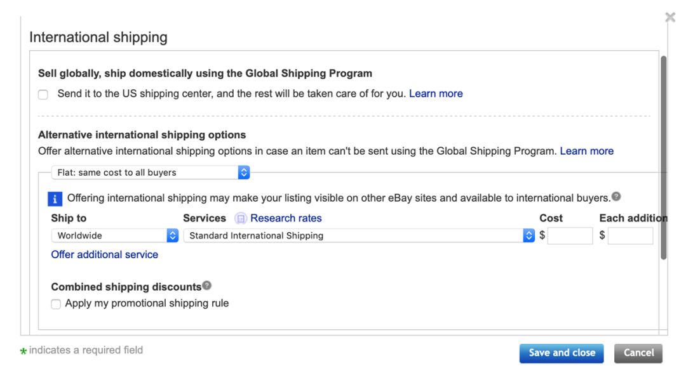Viewport: 686px width, 373px height.
Task: Click Save and close
Action: tap(562, 353)
